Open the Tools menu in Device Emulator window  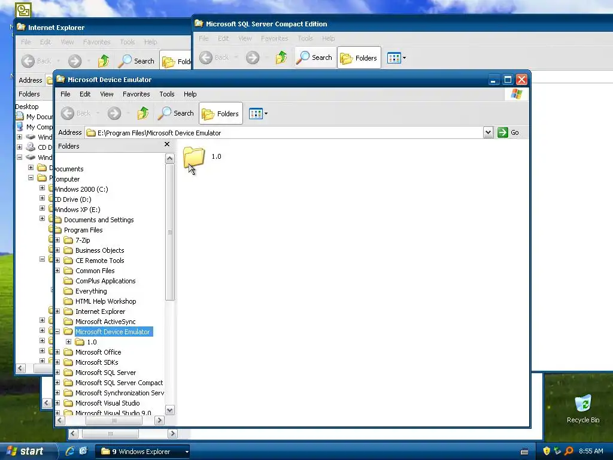[166, 94]
